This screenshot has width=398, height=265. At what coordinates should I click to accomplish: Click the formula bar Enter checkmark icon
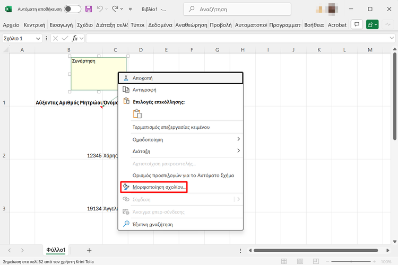click(65, 39)
